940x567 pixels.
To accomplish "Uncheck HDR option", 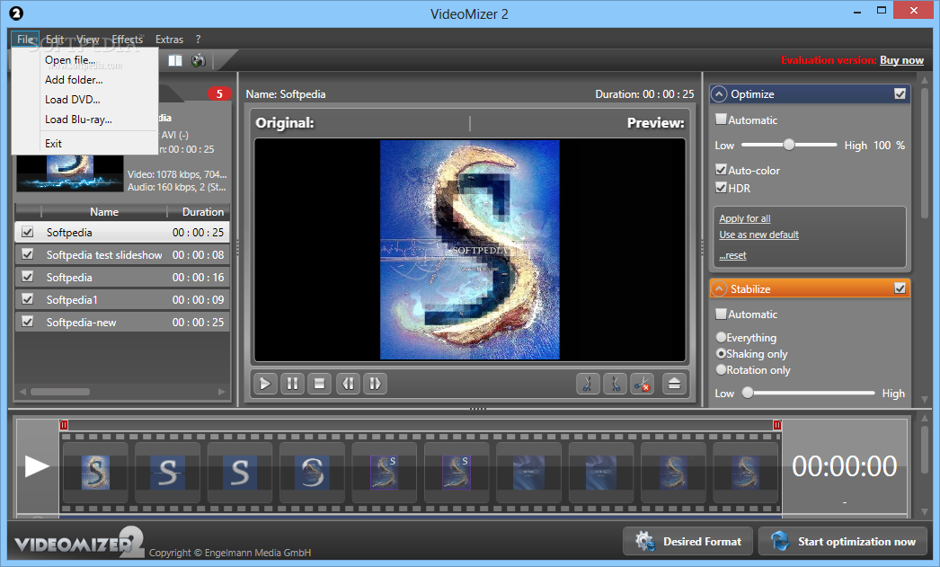I will (x=722, y=188).
